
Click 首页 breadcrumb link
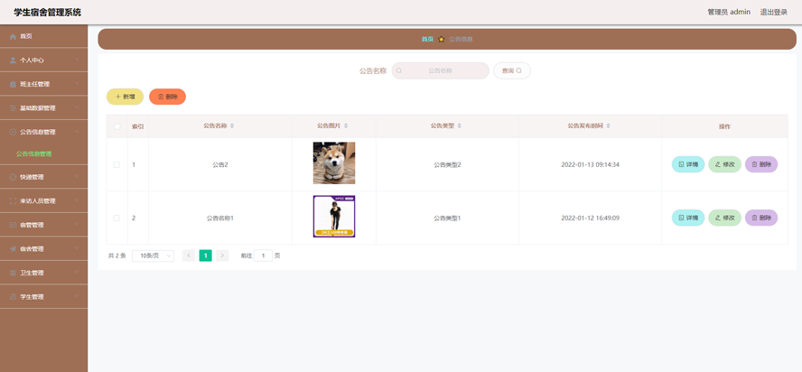click(x=427, y=40)
